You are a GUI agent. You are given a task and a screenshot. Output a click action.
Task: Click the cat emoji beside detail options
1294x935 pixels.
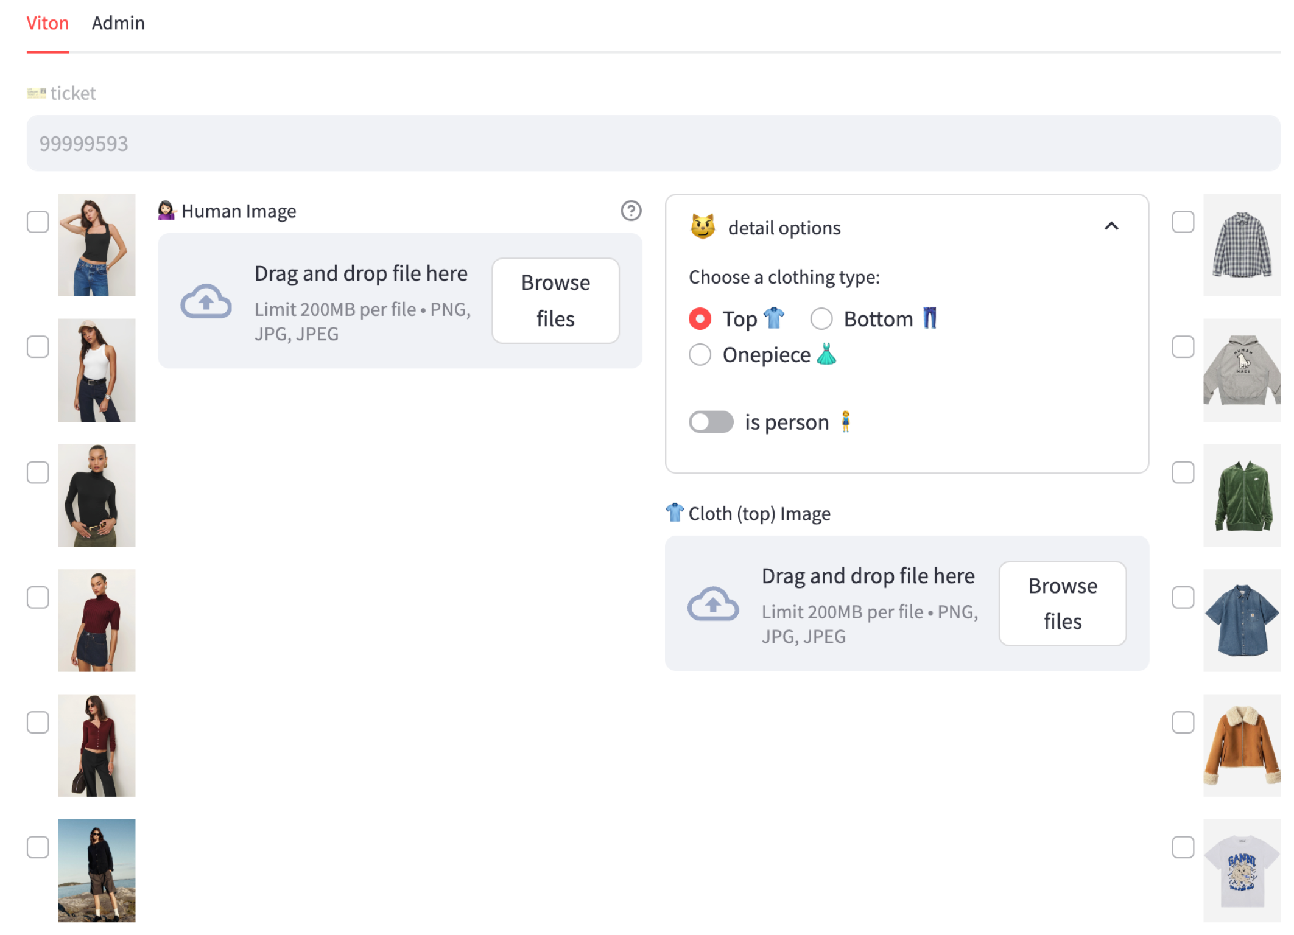pyautogui.click(x=703, y=227)
